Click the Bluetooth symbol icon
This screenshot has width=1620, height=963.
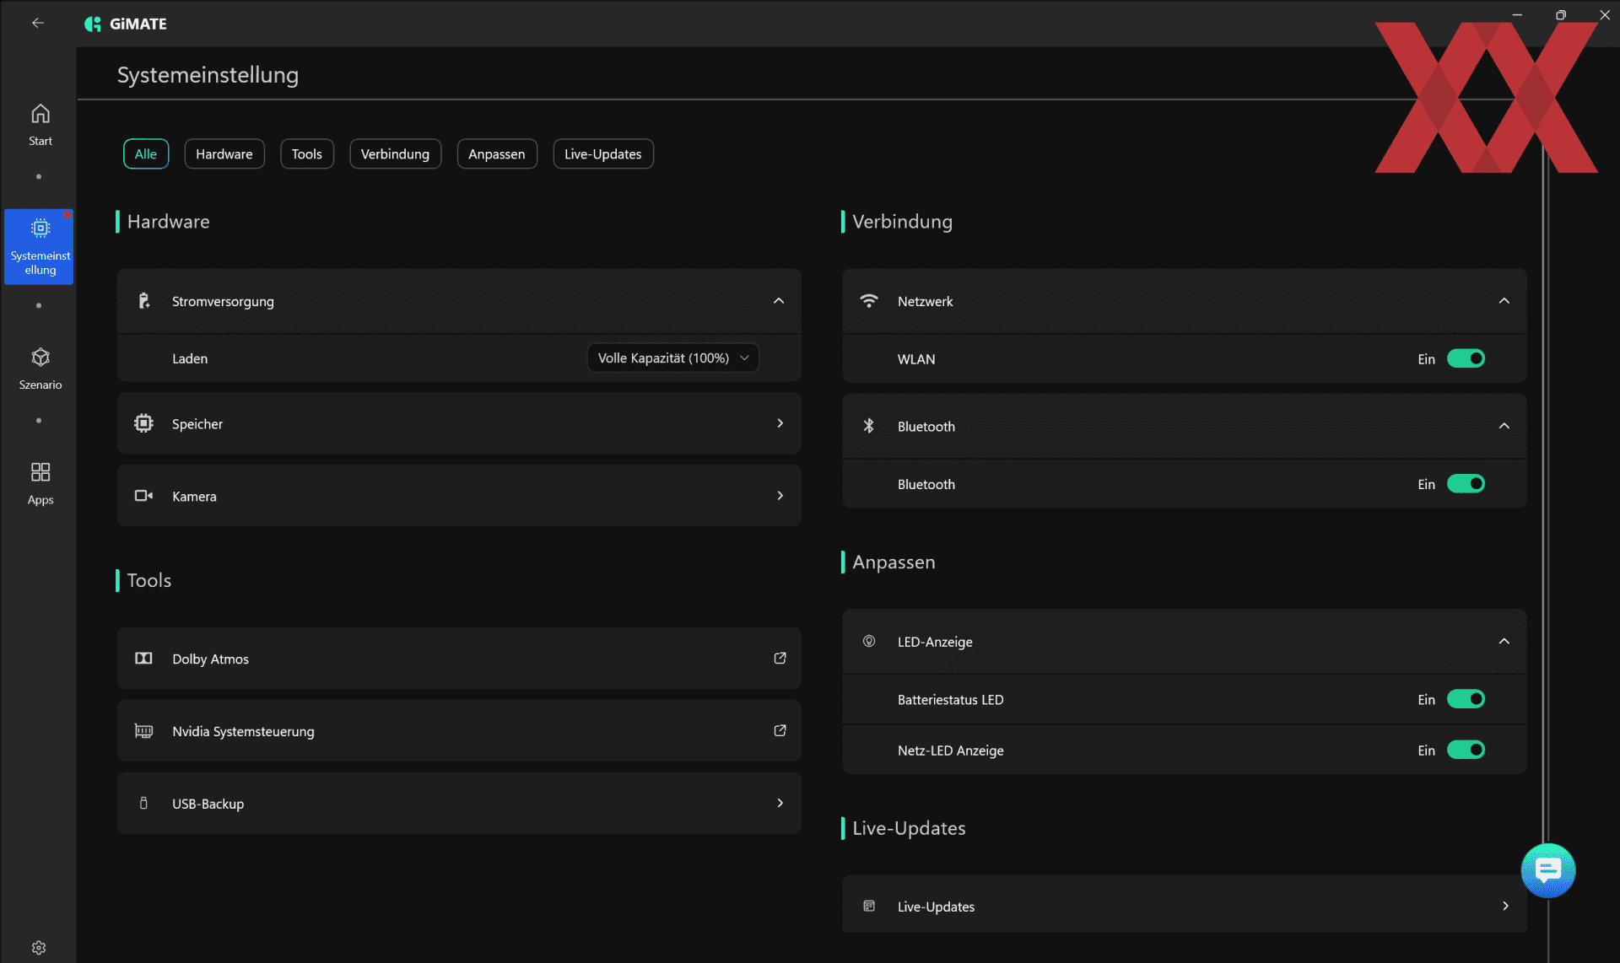click(869, 427)
